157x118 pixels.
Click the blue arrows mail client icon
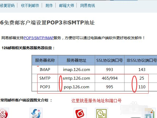[36, 113]
